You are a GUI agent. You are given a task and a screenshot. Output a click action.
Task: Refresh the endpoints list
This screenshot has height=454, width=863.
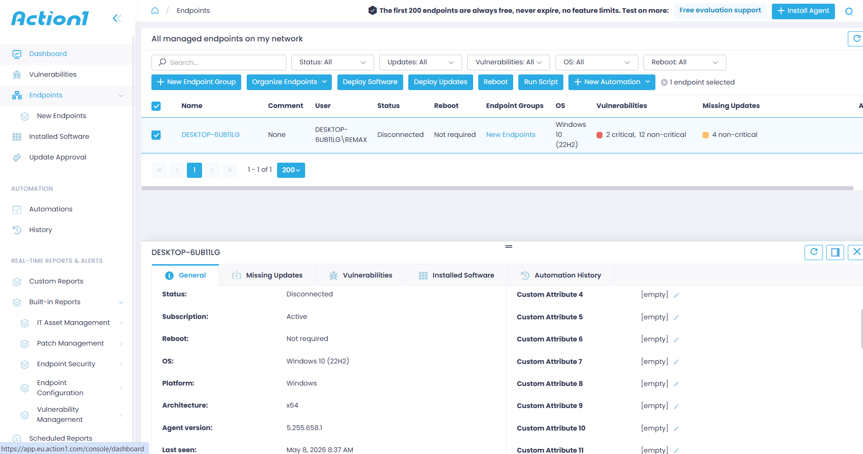pos(856,39)
